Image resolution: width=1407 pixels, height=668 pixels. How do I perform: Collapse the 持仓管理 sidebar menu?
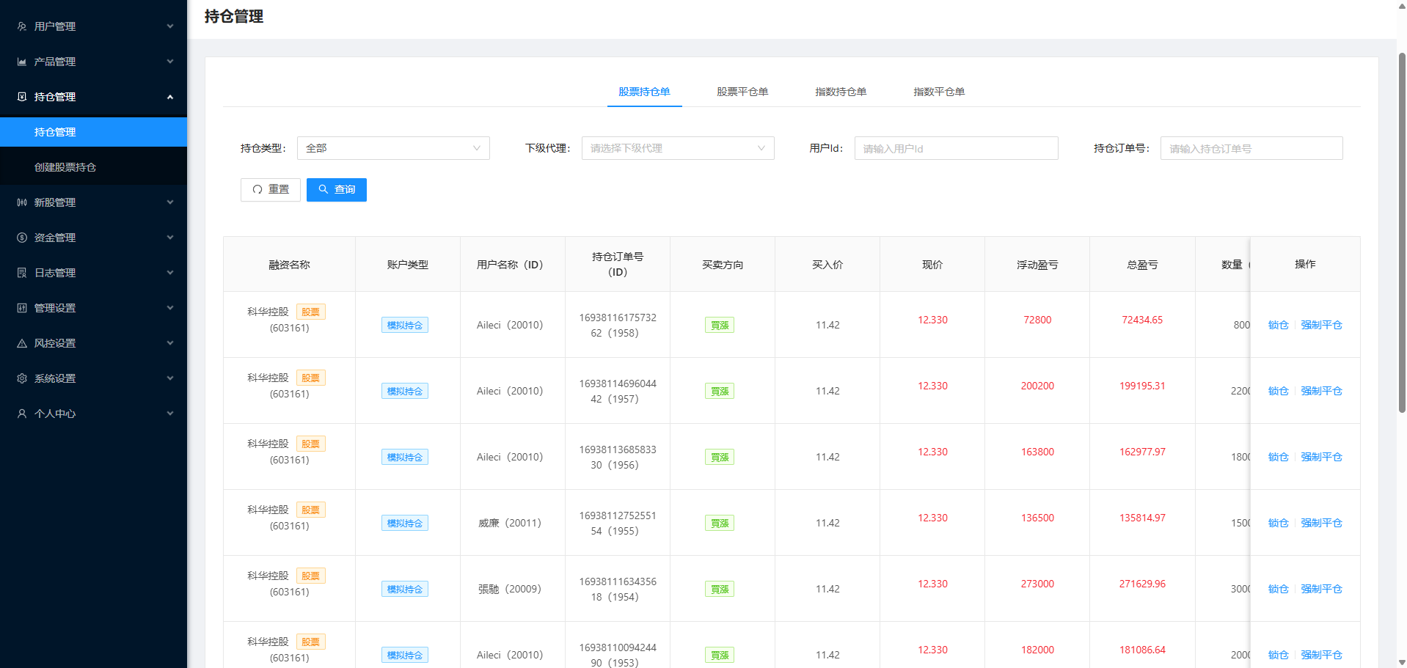coord(169,97)
